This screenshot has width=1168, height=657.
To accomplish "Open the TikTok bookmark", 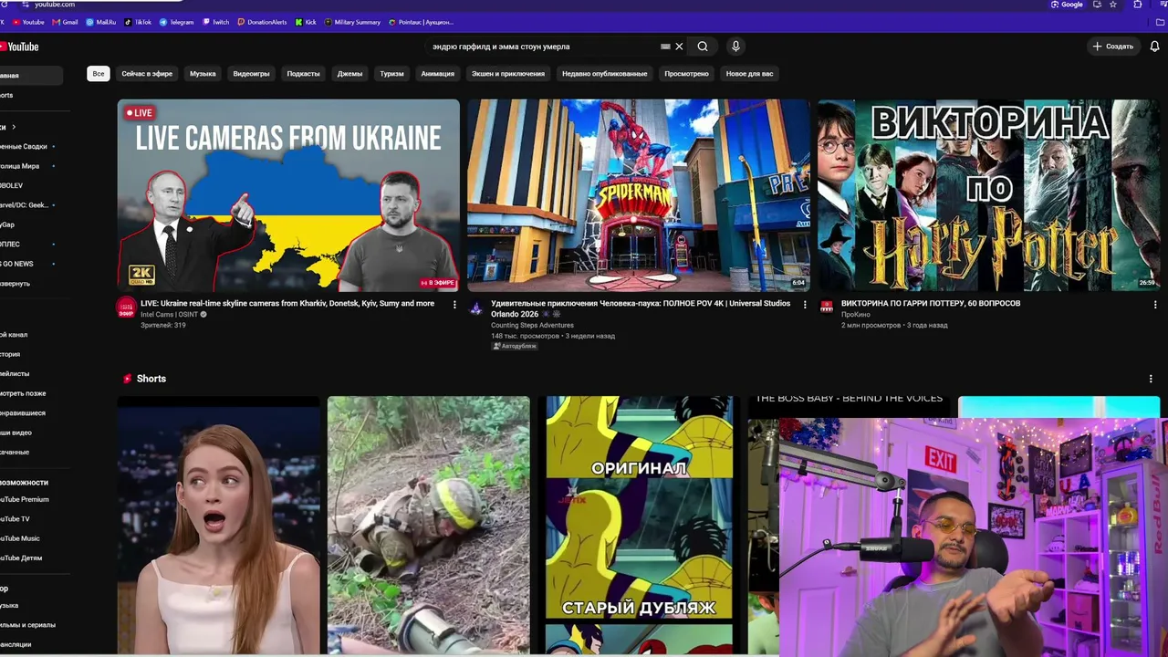I will (x=138, y=22).
